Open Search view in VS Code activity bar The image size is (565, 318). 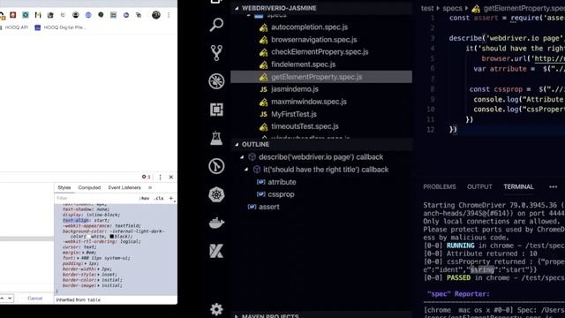click(x=216, y=25)
